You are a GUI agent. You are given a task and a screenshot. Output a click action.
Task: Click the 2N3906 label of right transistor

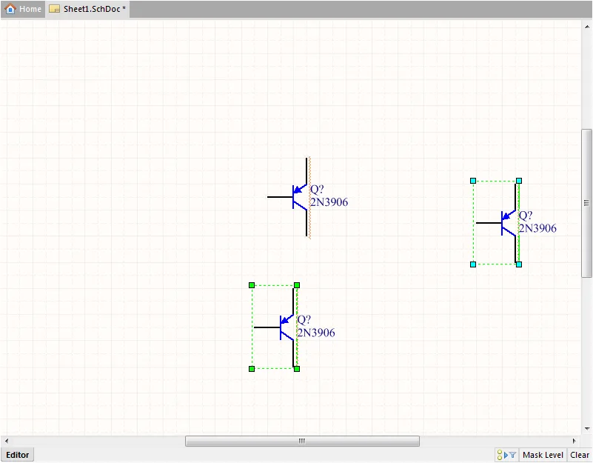pos(537,228)
